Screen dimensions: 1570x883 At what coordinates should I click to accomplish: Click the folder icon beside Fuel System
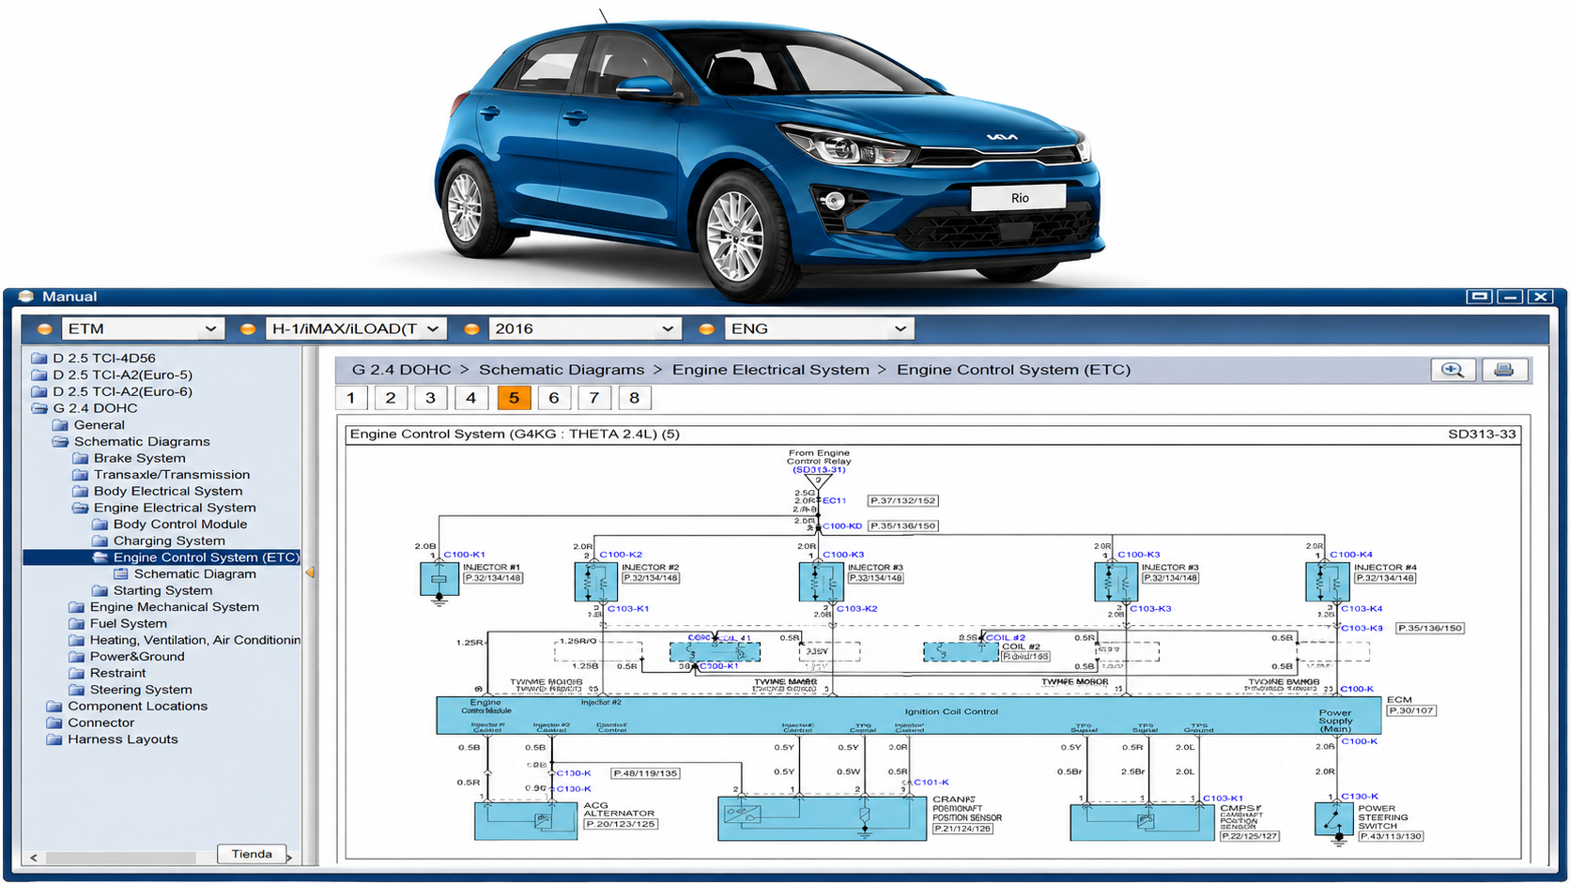pos(77,624)
